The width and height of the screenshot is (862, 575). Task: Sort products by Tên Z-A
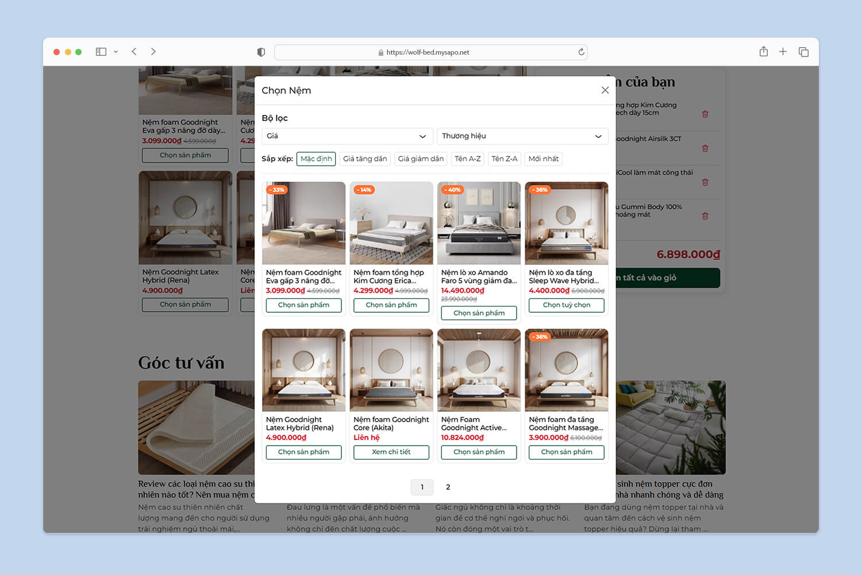(x=505, y=159)
